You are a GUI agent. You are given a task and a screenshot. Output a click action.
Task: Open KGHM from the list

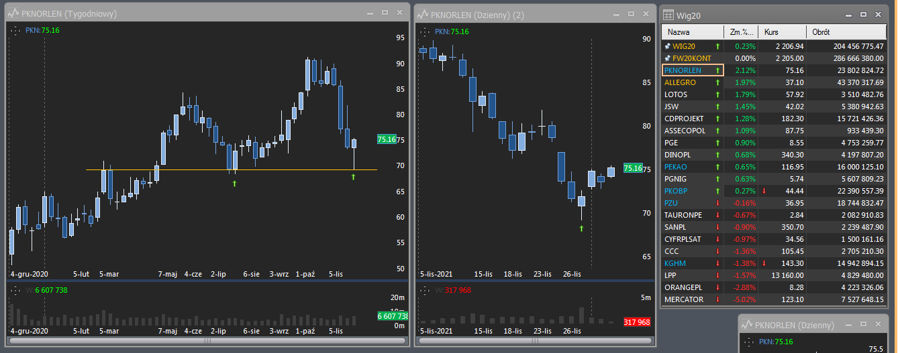pyautogui.click(x=674, y=263)
